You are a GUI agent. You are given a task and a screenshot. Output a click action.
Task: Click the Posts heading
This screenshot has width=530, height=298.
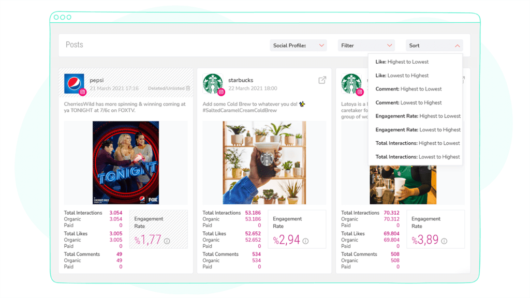pos(75,44)
